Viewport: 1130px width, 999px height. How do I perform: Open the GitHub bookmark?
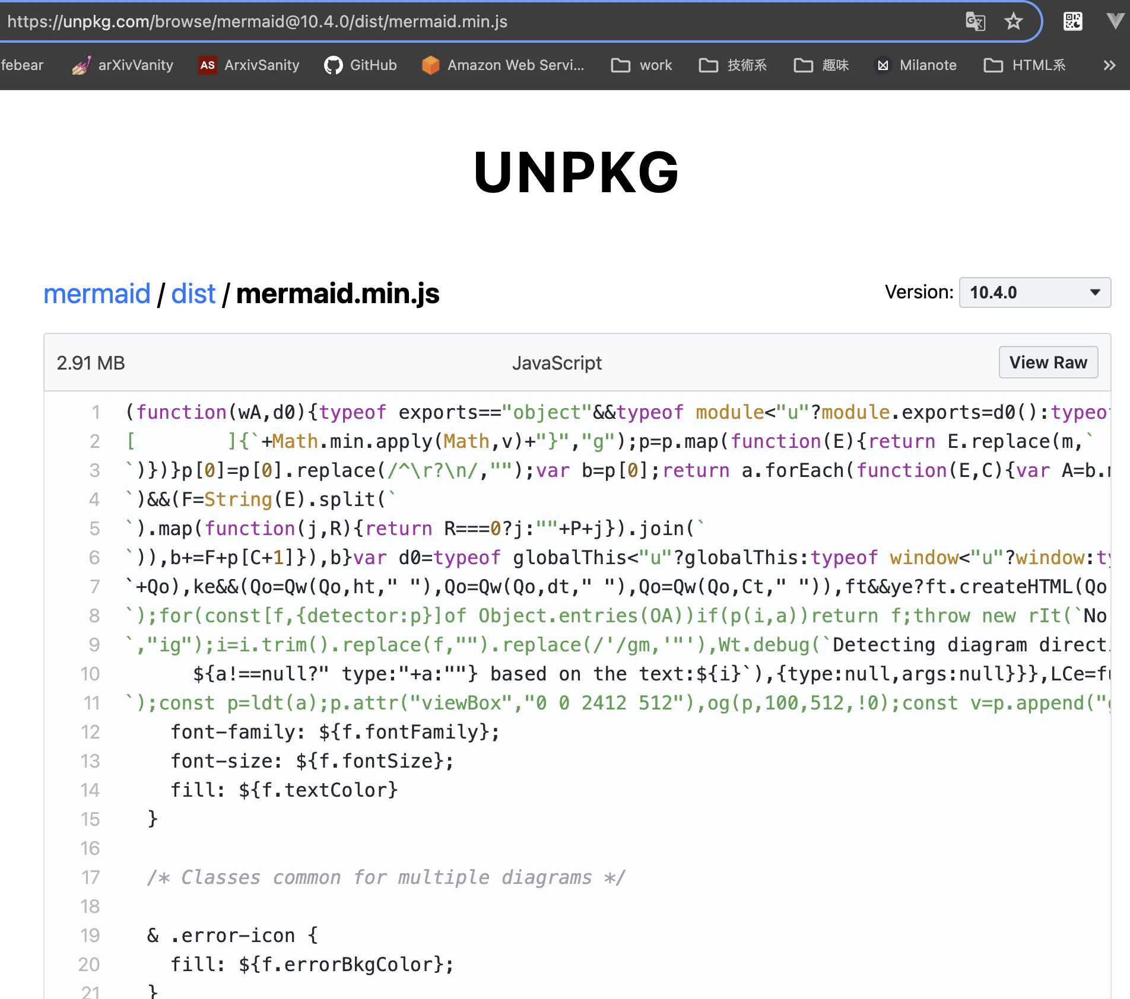[x=360, y=65]
